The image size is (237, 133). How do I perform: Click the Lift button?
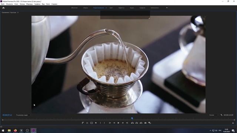(133, 123)
